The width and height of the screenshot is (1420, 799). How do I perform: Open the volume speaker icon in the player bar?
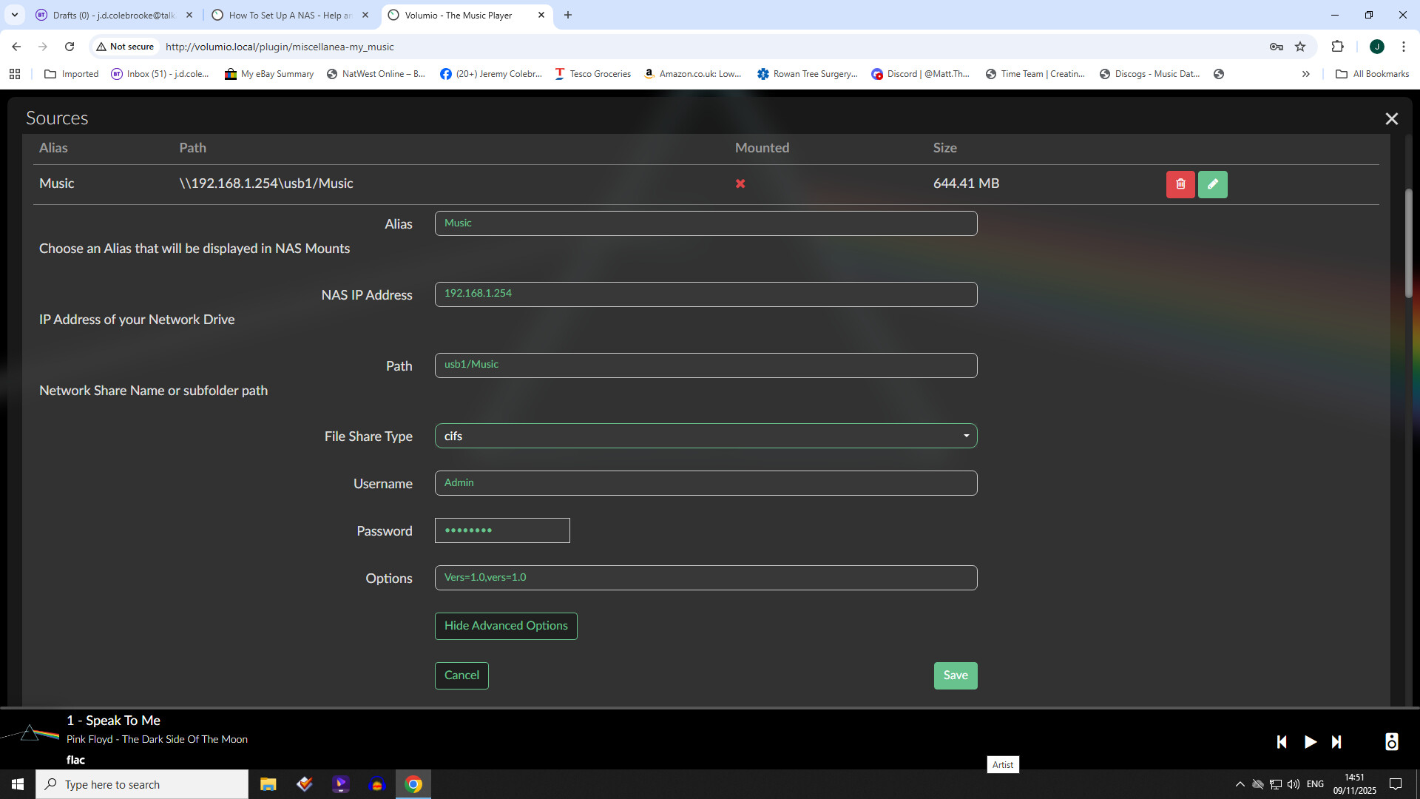pos(1391,741)
